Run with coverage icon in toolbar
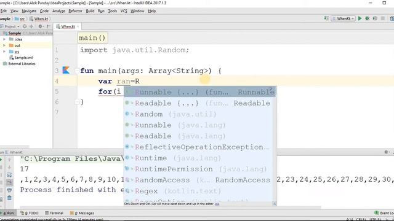The height and width of the screenshot is (221, 394). pyautogui.click(x=375, y=18)
